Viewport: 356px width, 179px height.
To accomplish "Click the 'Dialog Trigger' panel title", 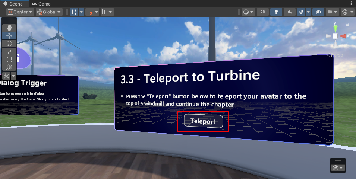I will tap(23, 83).
